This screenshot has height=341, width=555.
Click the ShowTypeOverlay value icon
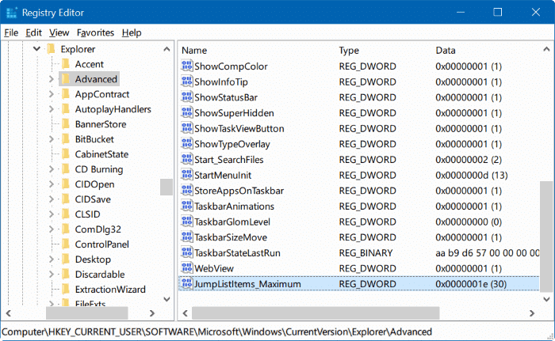click(x=186, y=144)
